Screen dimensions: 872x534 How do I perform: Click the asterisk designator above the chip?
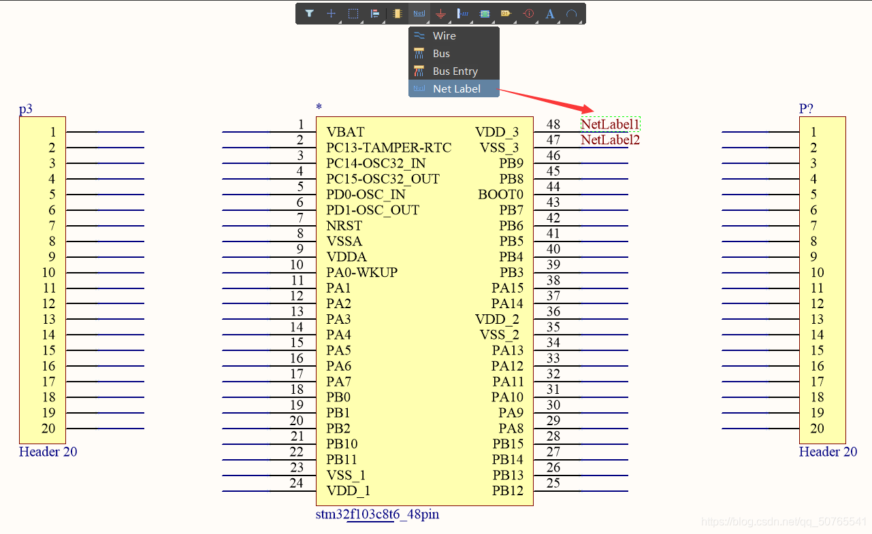pos(319,107)
